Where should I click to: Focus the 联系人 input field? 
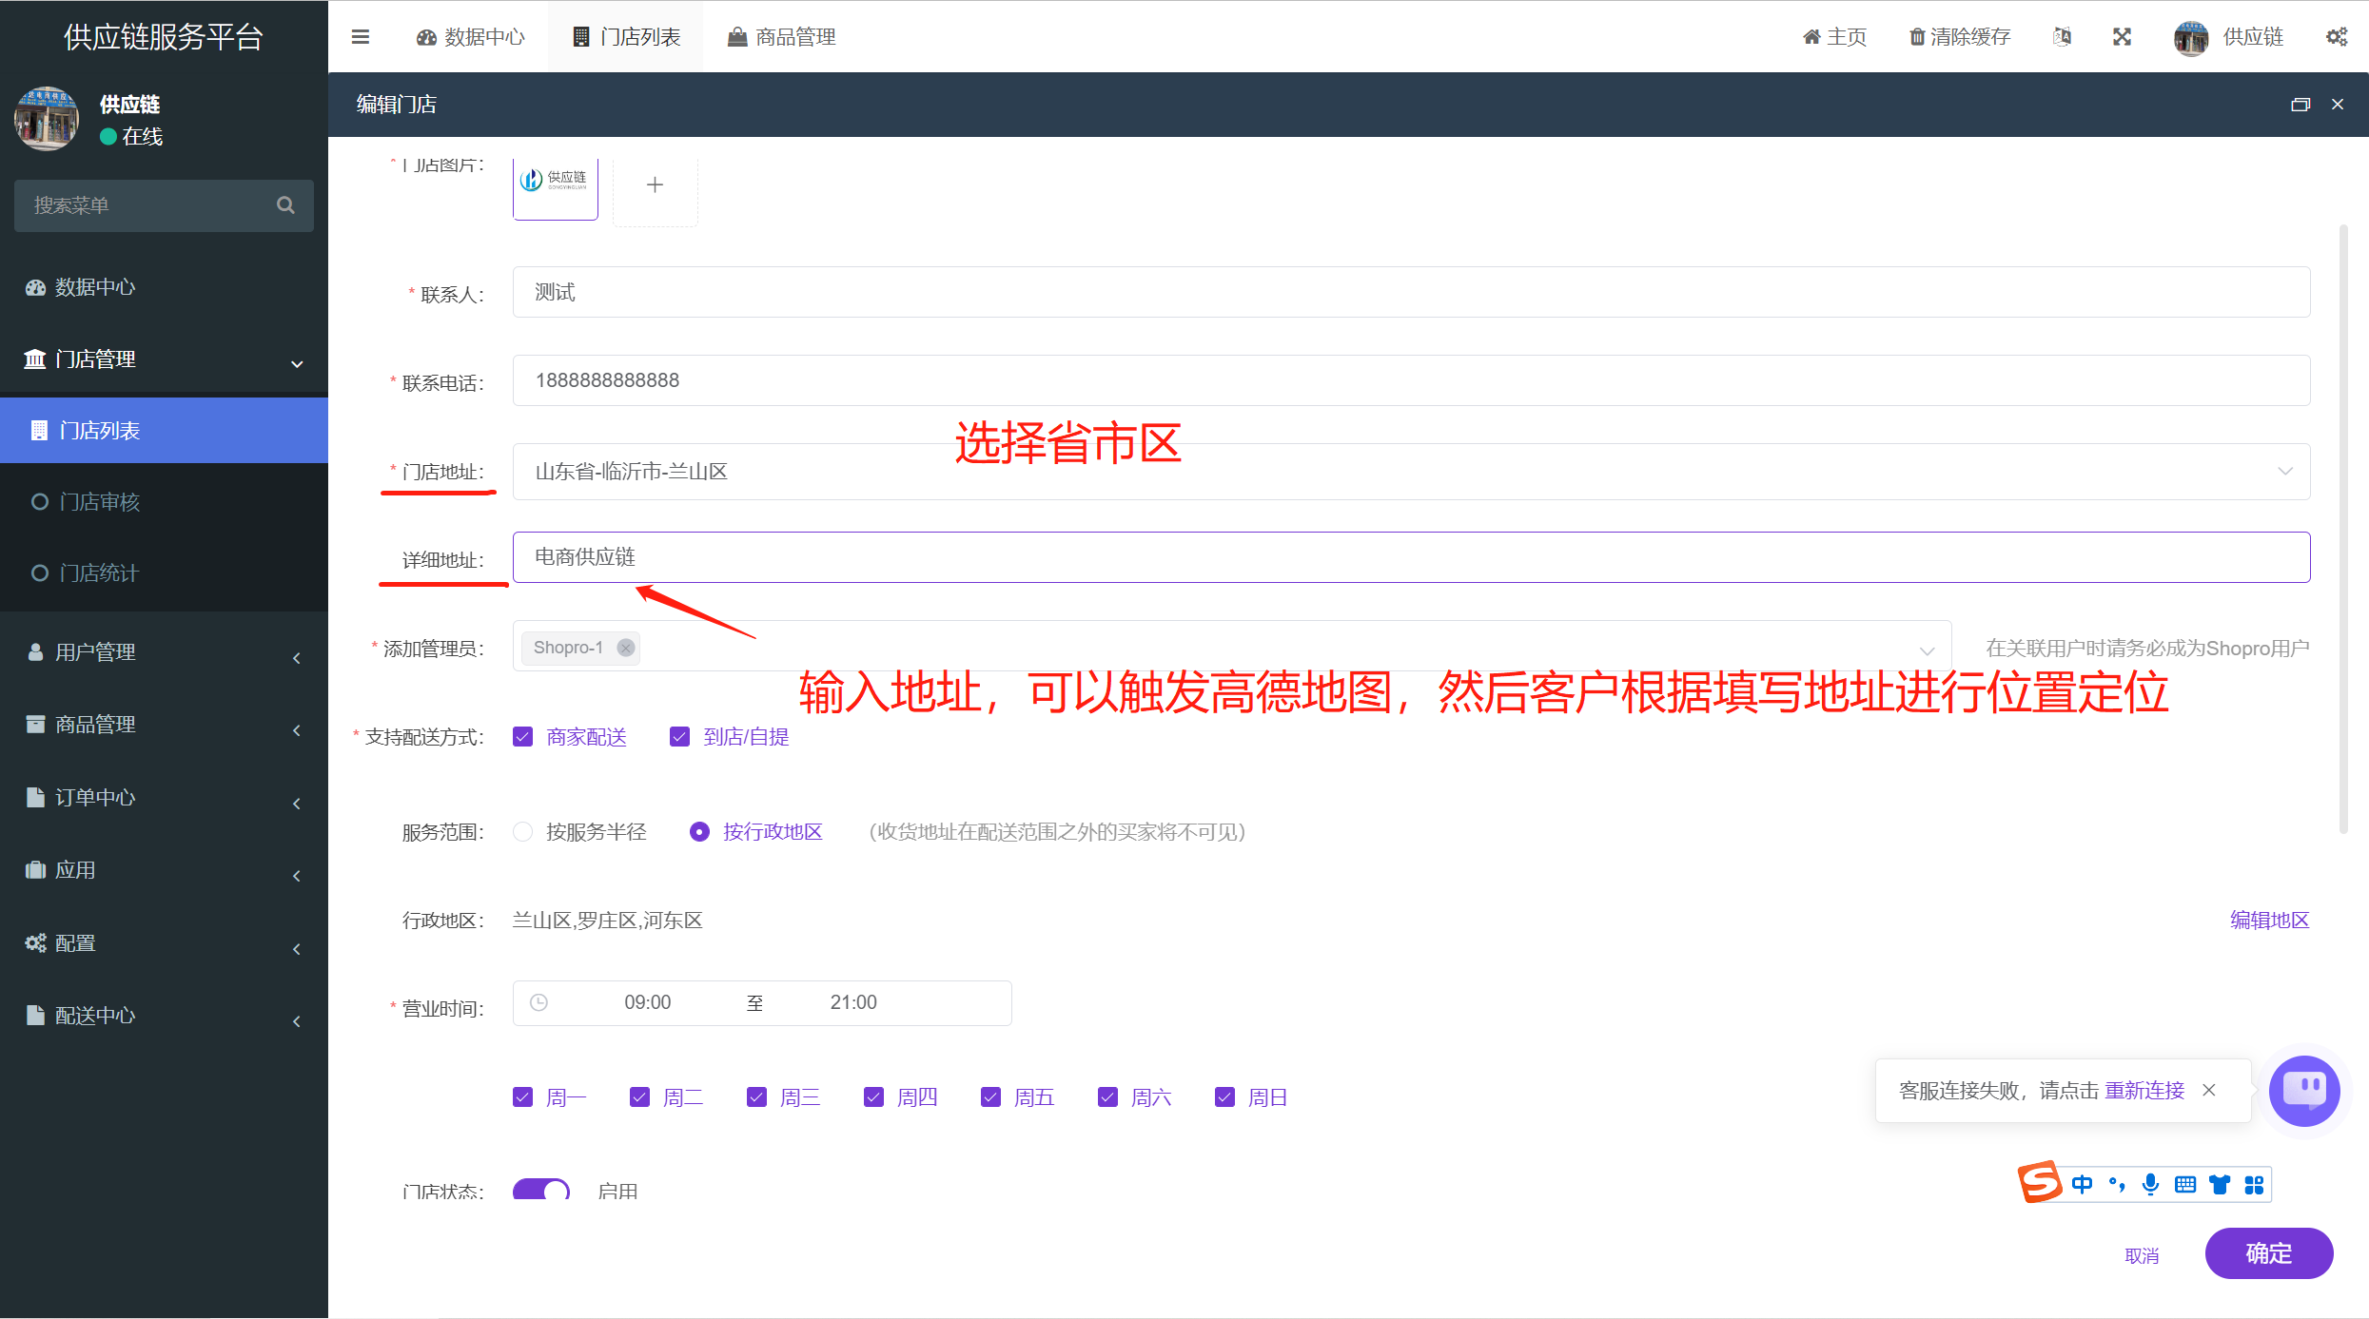(x=1411, y=292)
